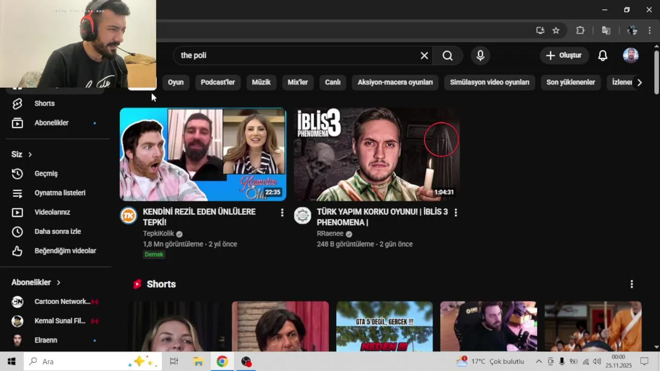Open RRaenee channel avatar
This screenshot has height=371, width=660.
(303, 215)
